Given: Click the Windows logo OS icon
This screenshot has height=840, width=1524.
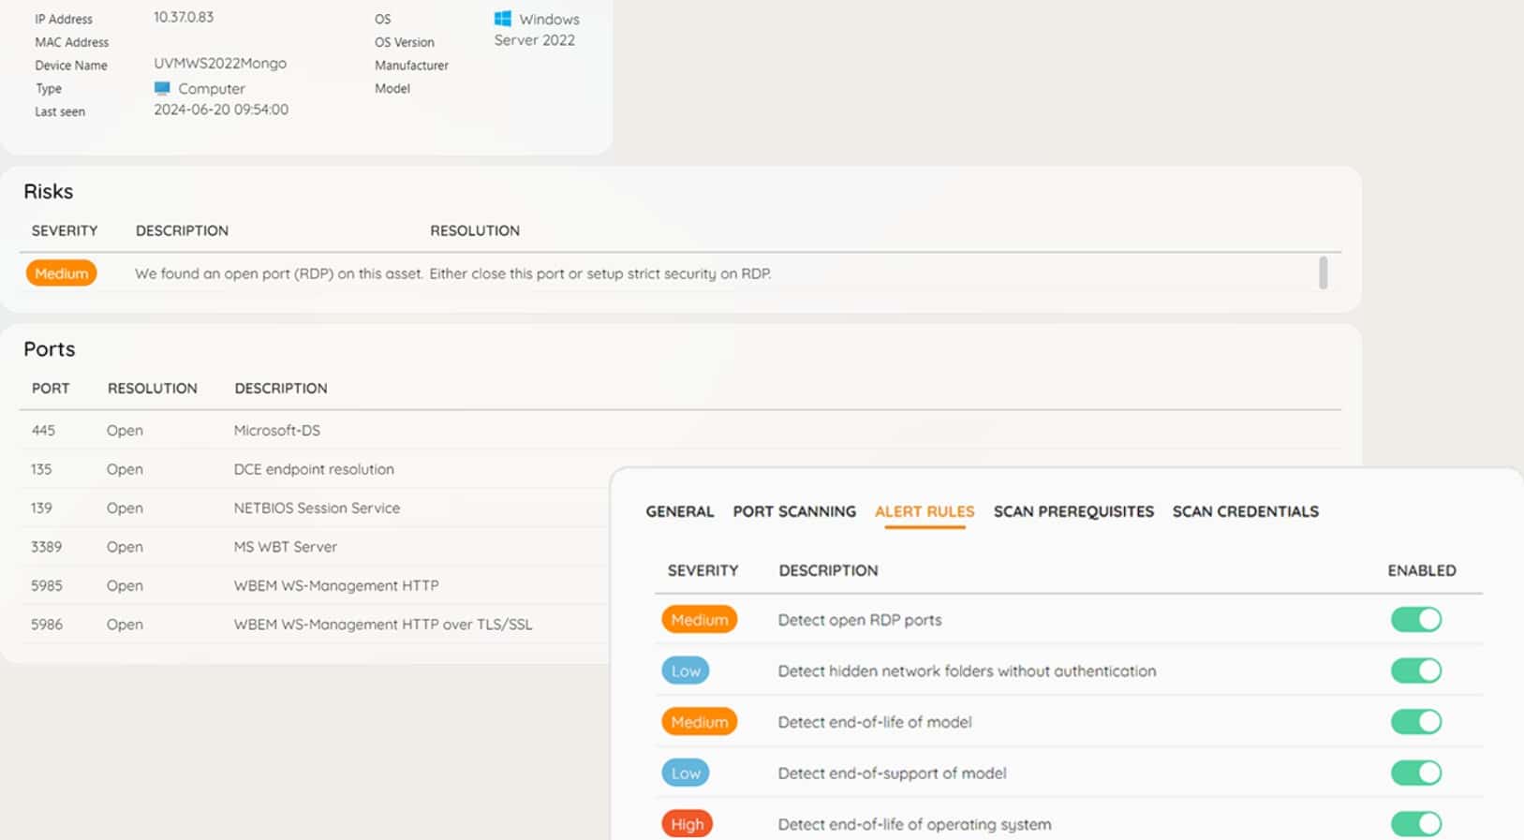Looking at the screenshot, I should coord(503,19).
